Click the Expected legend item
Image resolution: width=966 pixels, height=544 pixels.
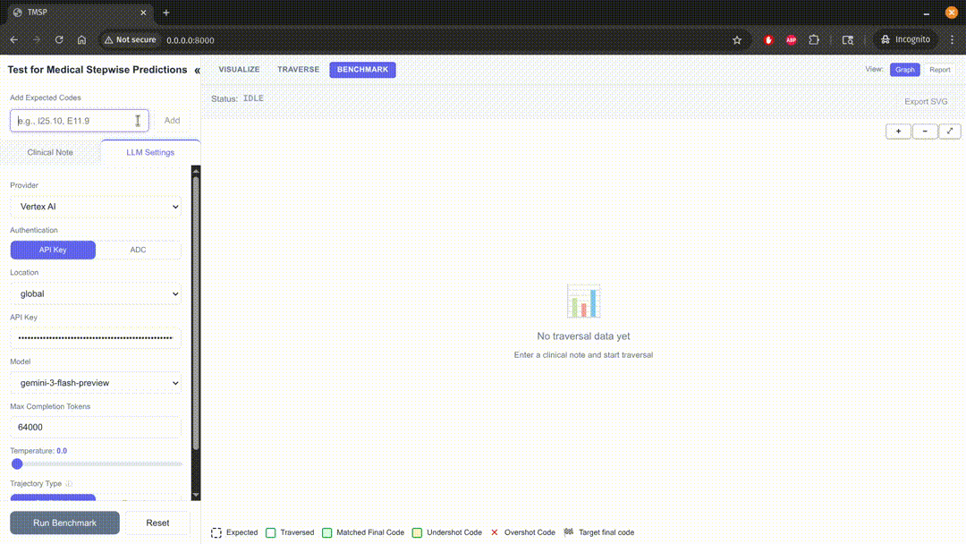[234, 532]
